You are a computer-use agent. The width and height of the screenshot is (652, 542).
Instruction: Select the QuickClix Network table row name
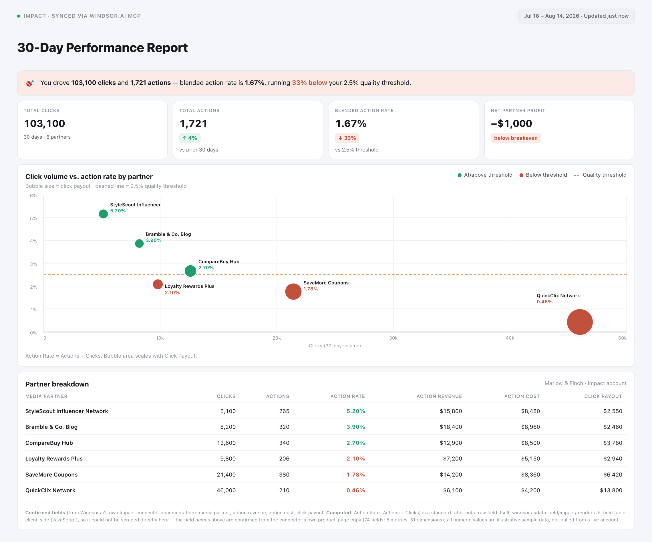click(x=50, y=490)
